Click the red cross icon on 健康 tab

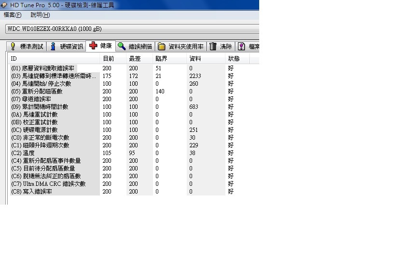point(93,46)
